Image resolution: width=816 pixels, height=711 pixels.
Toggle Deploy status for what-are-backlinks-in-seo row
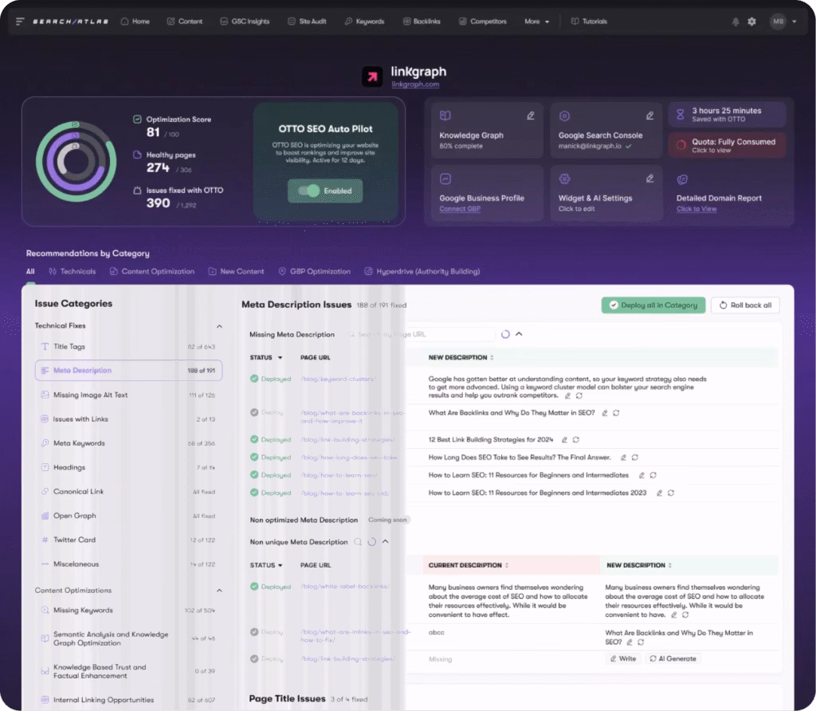(x=254, y=412)
